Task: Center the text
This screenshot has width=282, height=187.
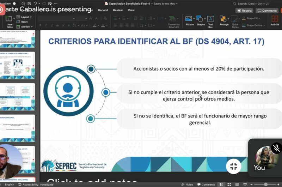Action: (121, 25)
